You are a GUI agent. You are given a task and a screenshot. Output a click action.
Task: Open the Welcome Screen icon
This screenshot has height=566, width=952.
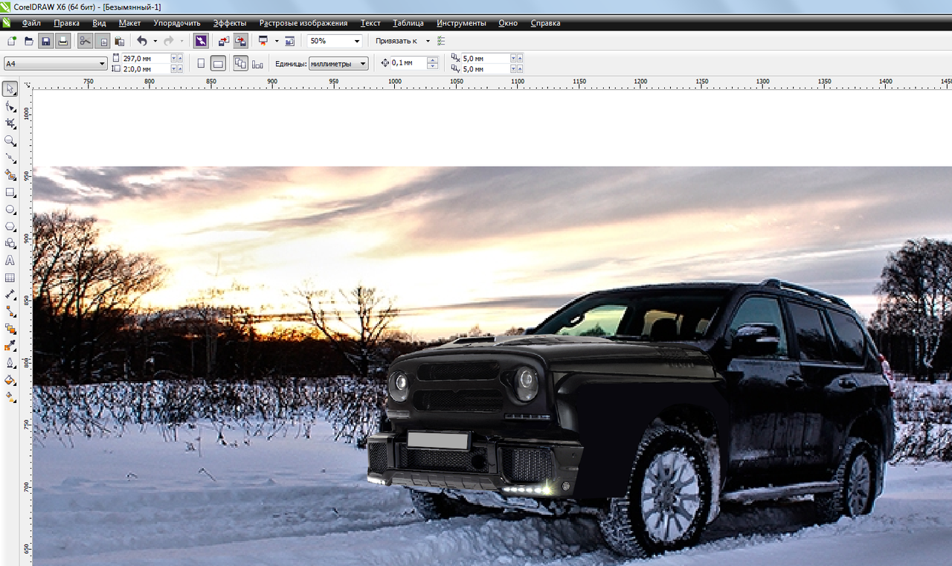click(289, 41)
